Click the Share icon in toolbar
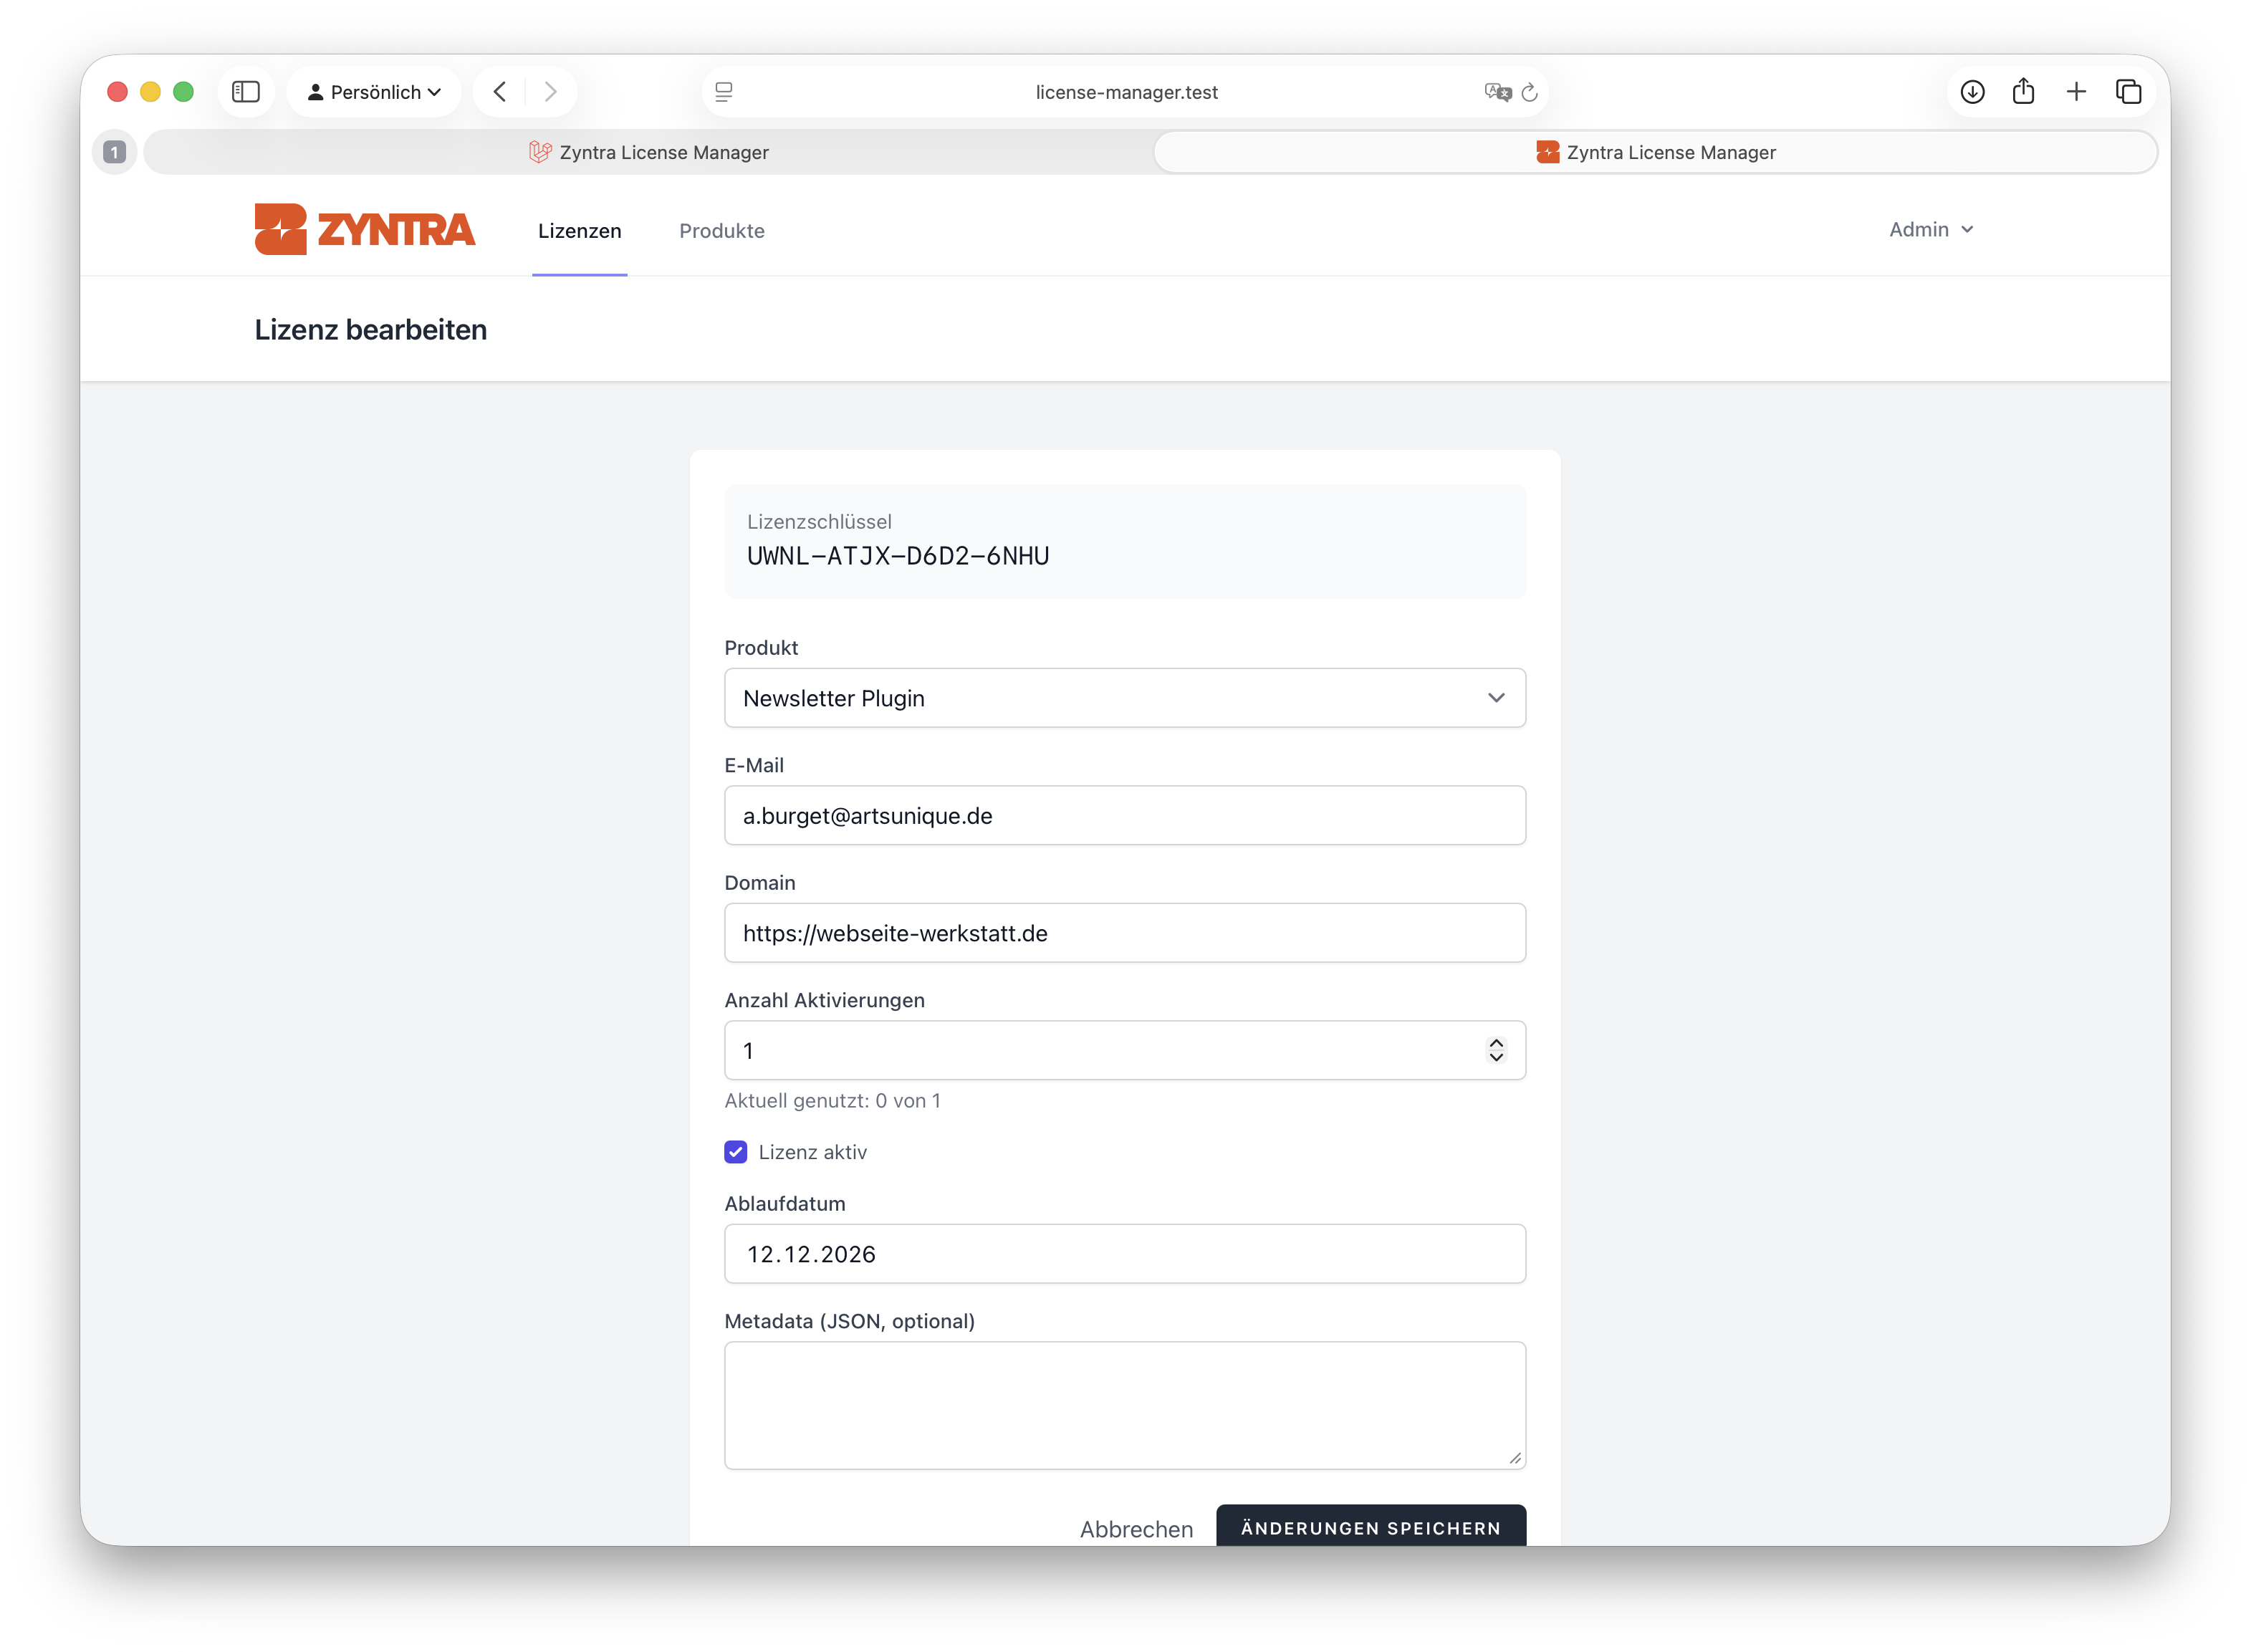Screen dimensions: 2251x1652 pos(2023,92)
